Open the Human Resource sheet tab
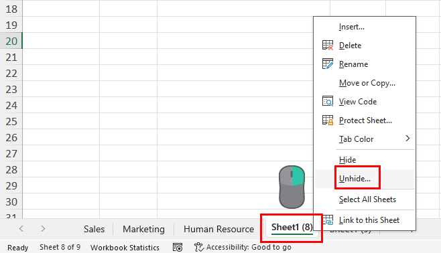 pos(218,229)
